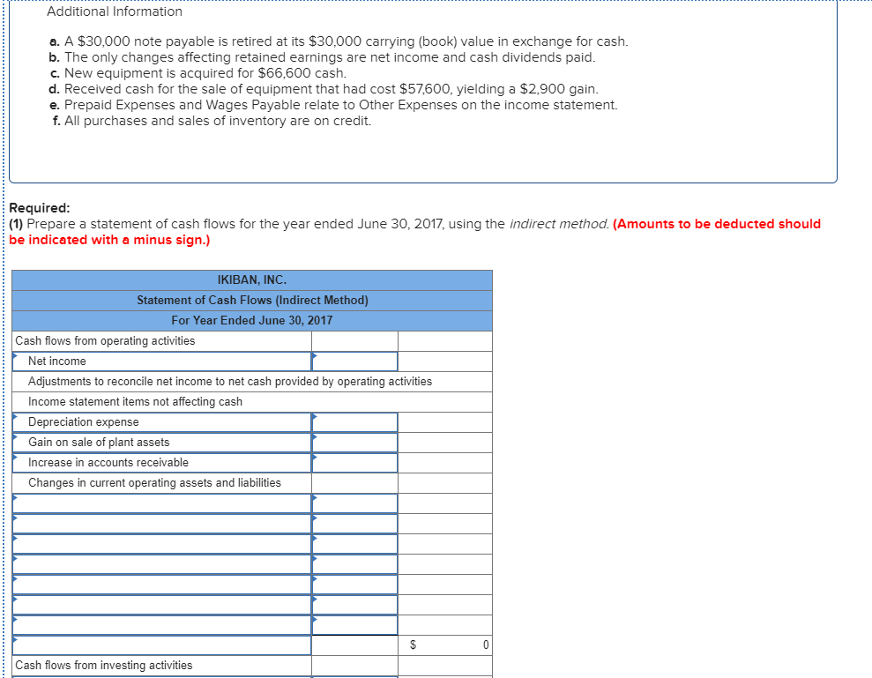Click the Statement of Cash Flows (Indirect Method) header

(x=252, y=301)
